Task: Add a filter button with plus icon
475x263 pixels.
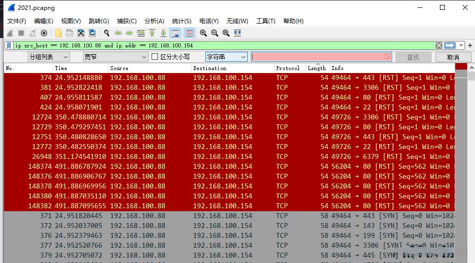Action: [x=470, y=45]
